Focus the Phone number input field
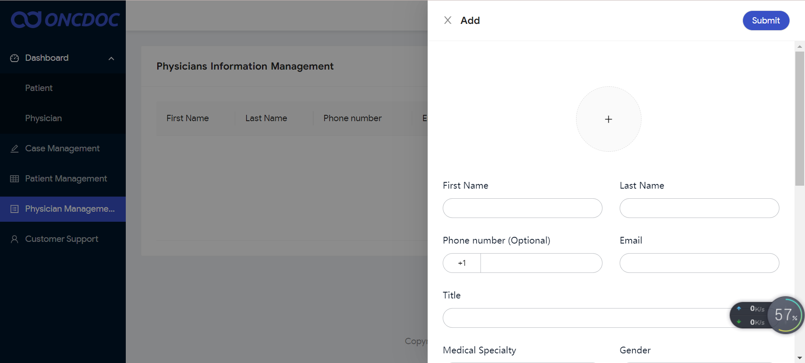This screenshot has height=363, width=805. (541, 263)
